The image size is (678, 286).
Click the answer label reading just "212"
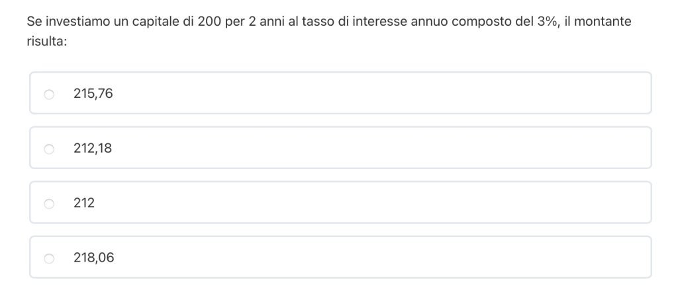point(84,203)
